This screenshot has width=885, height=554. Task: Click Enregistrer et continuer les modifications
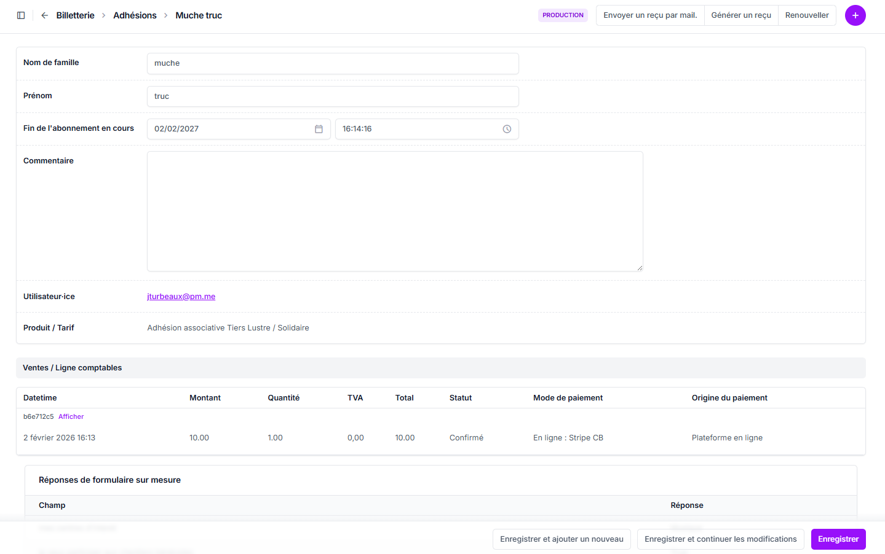coord(720,539)
